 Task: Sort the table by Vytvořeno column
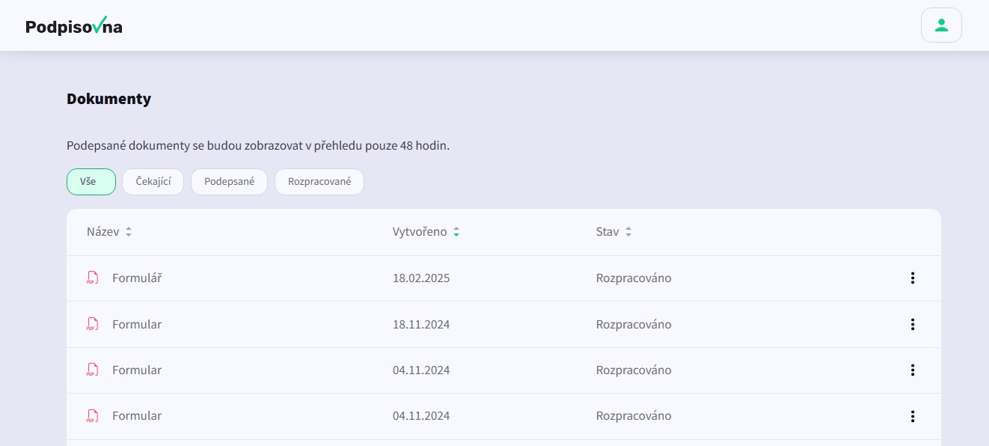pos(426,232)
